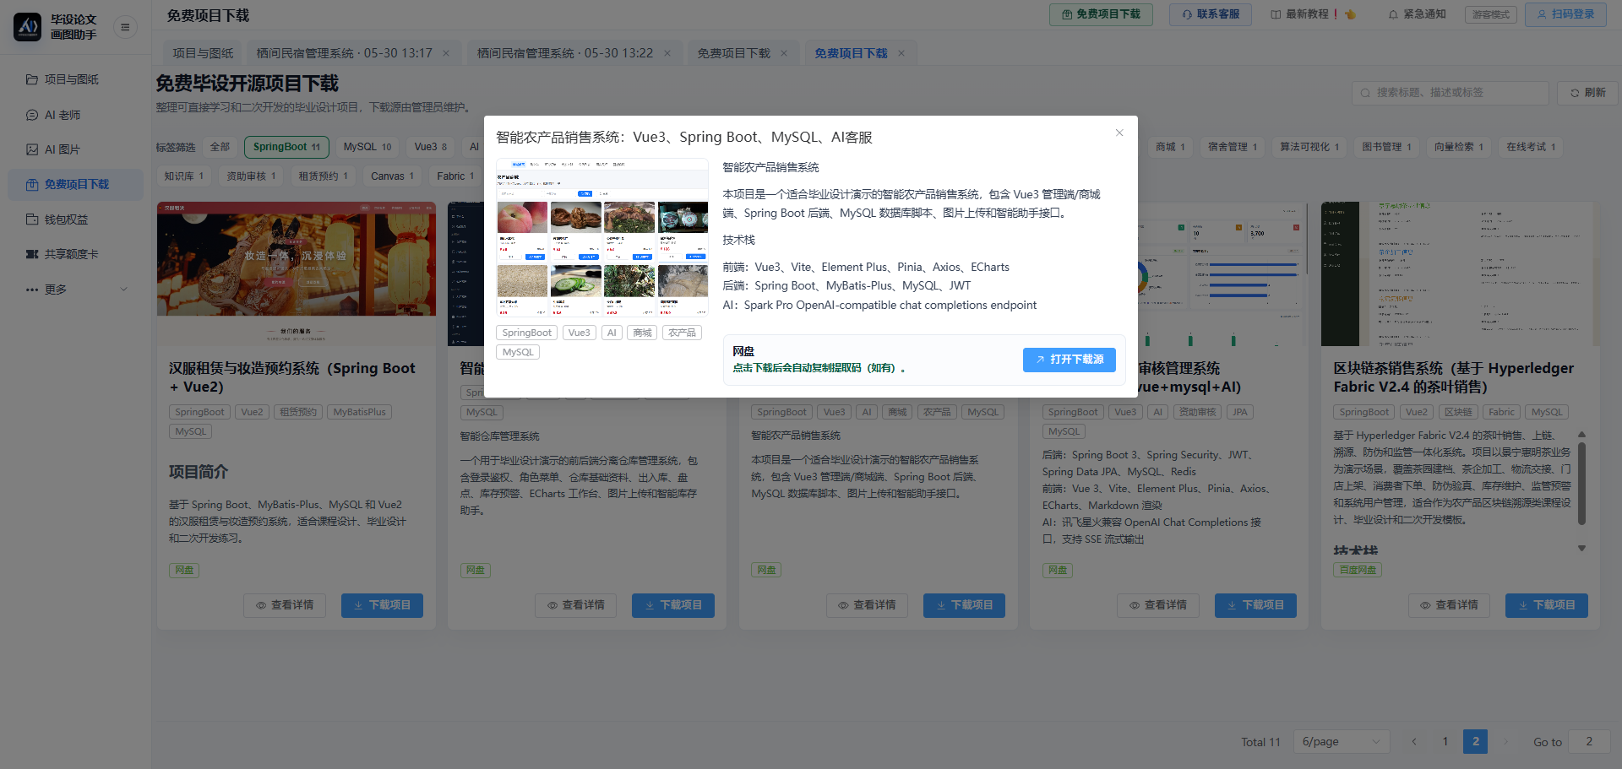This screenshot has height=769, width=1622.
Task: Open 共享额度卡 in the sidebar
Action: click(75, 254)
